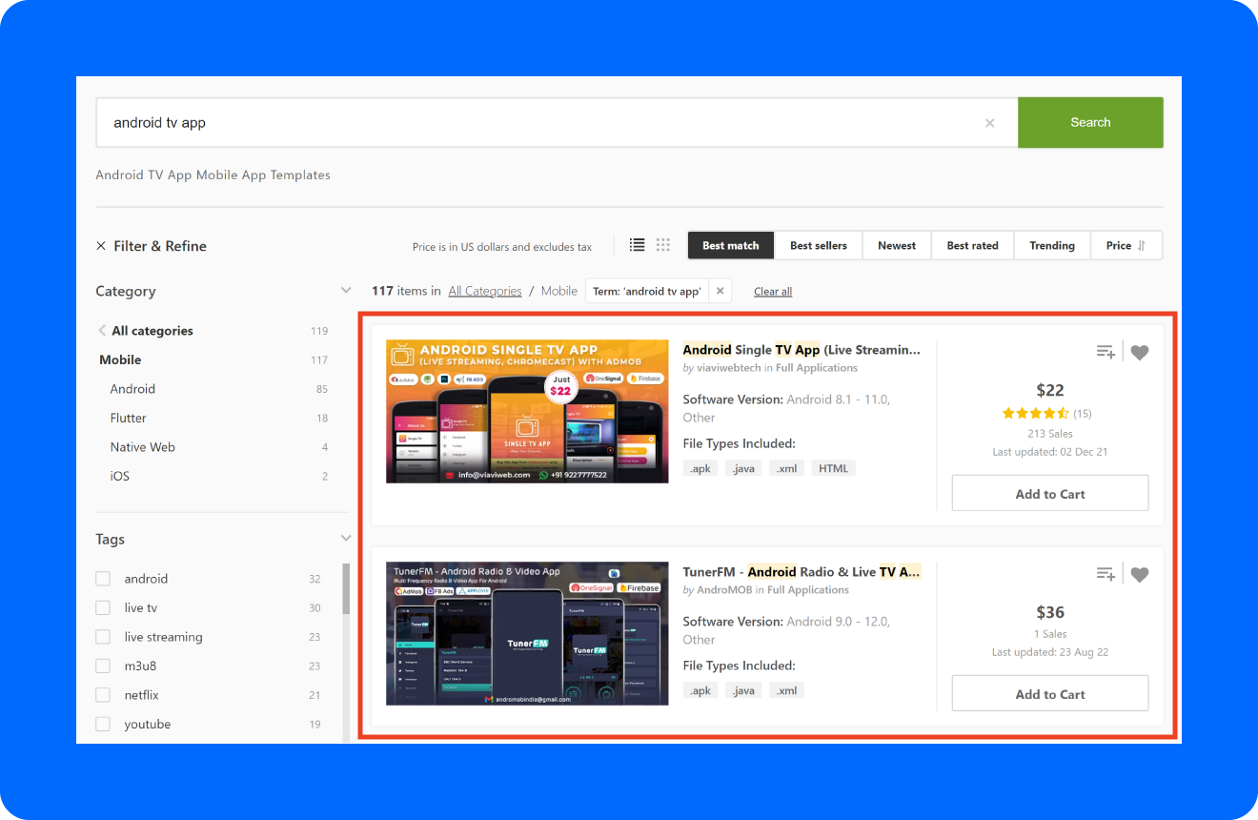The image size is (1258, 820).
Task: Sort results by Newest
Action: coord(897,245)
